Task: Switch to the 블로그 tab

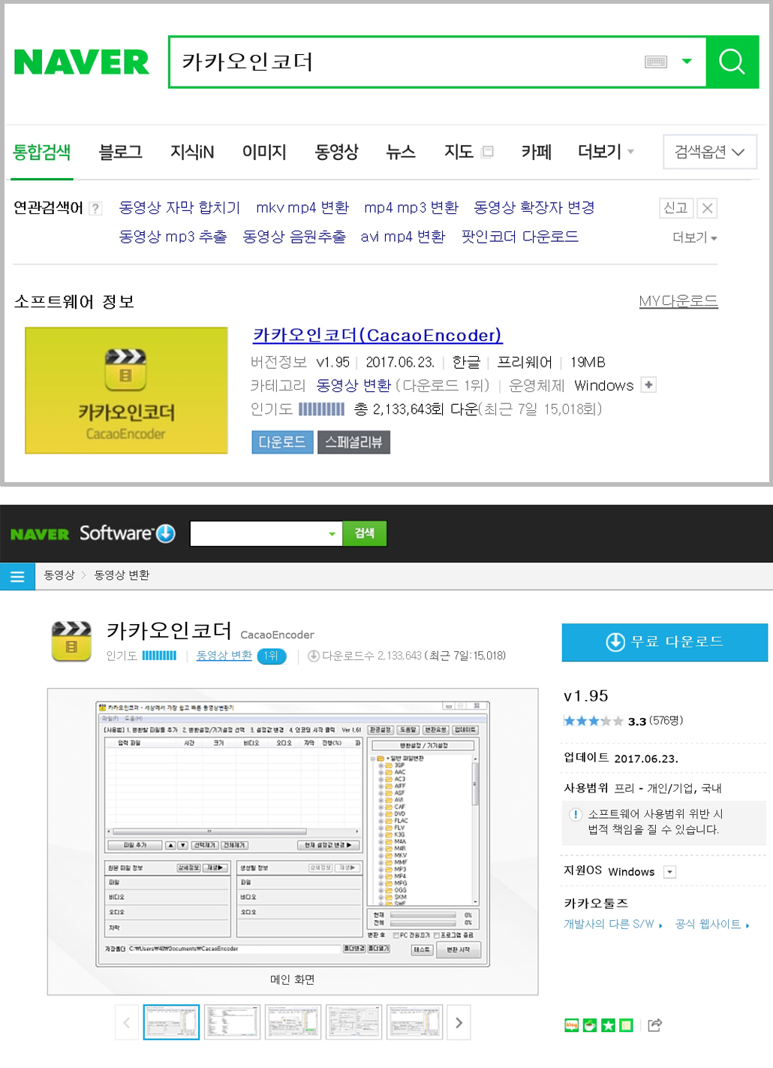Action: coord(120,152)
